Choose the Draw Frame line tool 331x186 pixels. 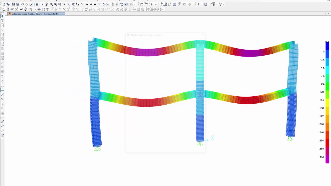(x=2, y=30)
